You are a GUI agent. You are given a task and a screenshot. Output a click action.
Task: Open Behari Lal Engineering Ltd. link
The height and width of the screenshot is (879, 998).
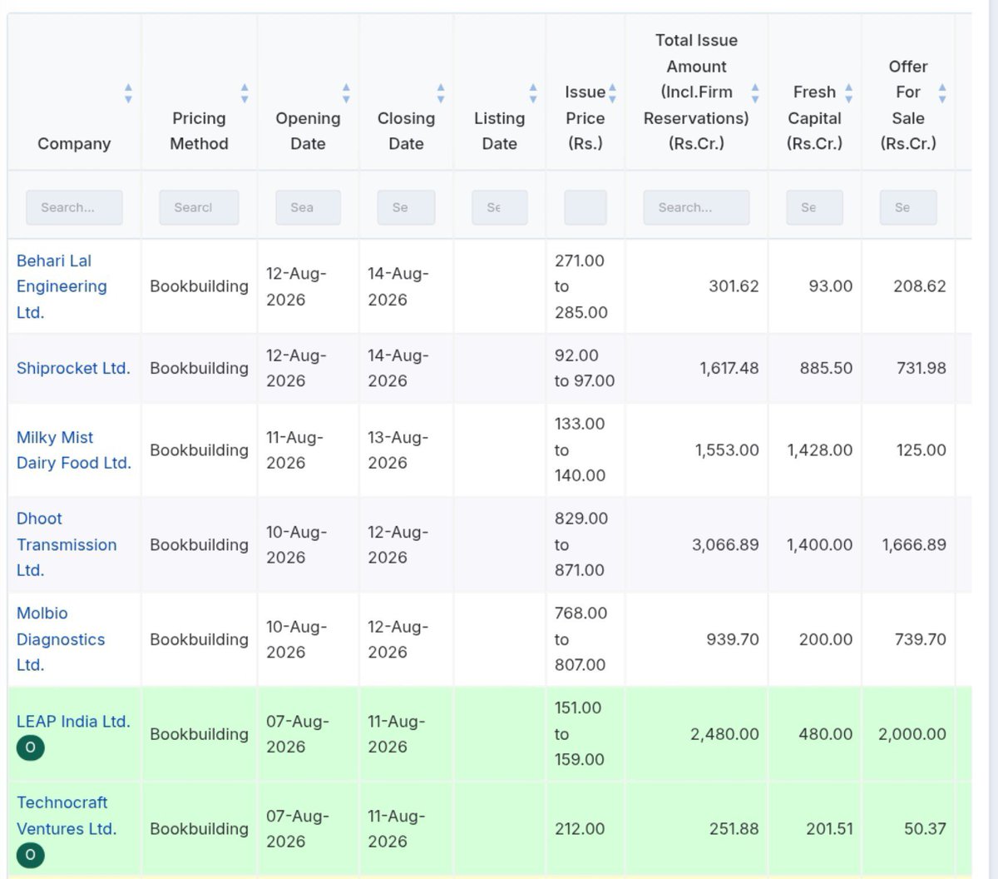pyautogui.click(x=62, y=286)
